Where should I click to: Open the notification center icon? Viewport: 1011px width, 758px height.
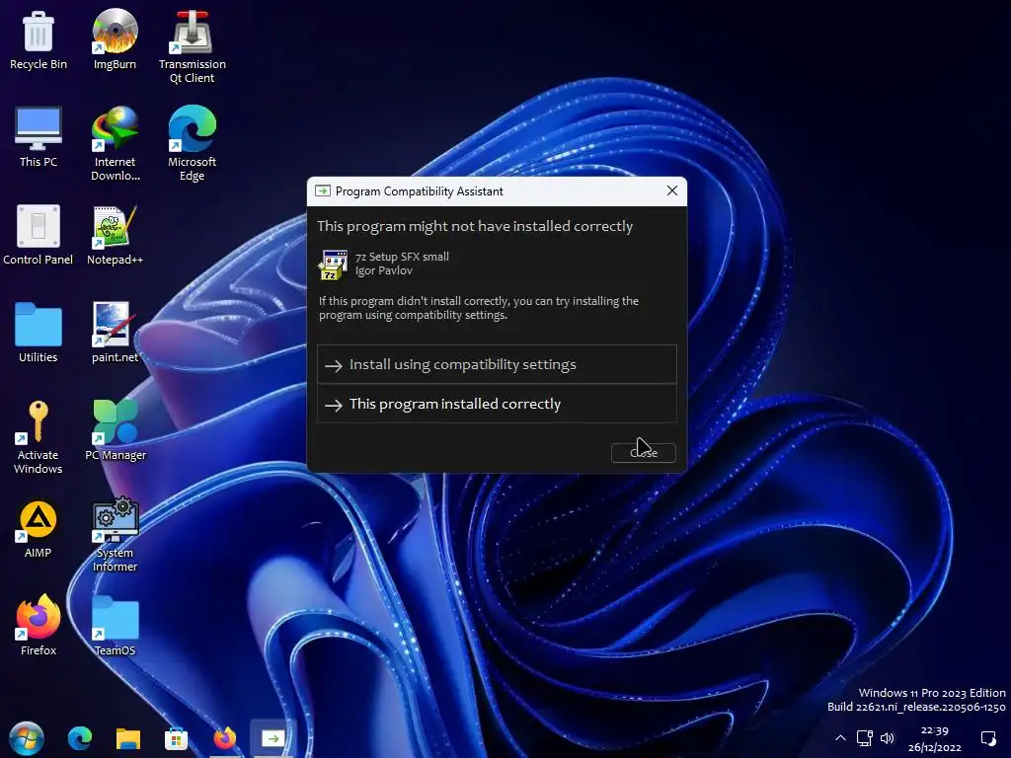988,738
